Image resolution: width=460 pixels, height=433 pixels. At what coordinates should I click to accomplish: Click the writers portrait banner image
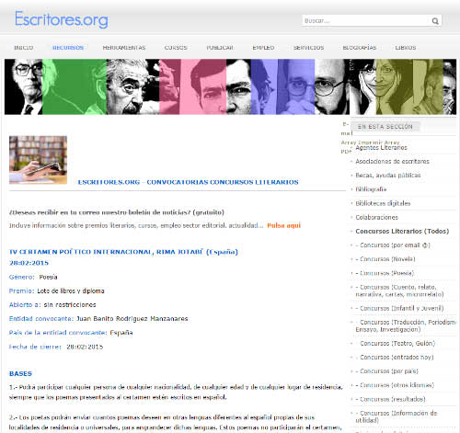click(230, 86)
